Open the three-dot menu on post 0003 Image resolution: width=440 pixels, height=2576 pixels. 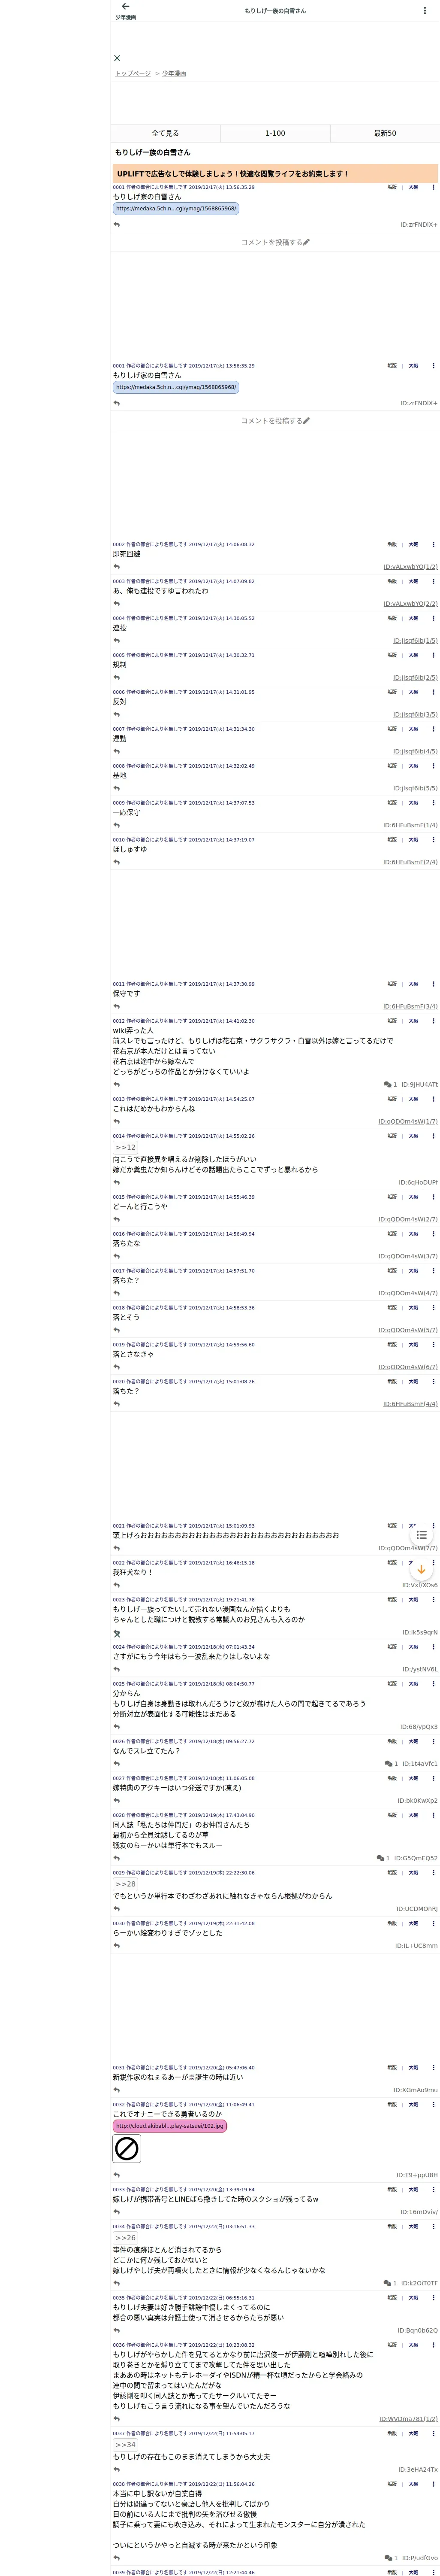[433, 581]
